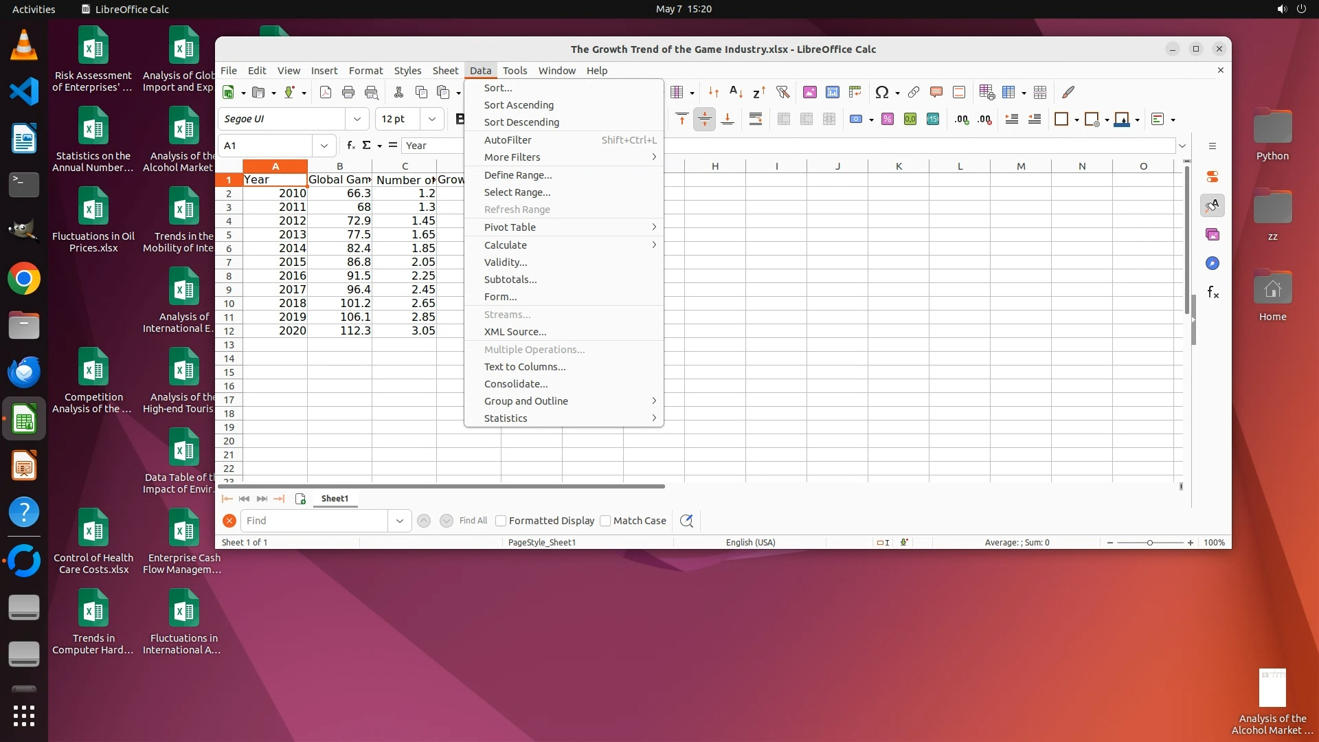Click the Sort Ascending toolbar icon
The image size is (1319, 742).
click(736, 92)
